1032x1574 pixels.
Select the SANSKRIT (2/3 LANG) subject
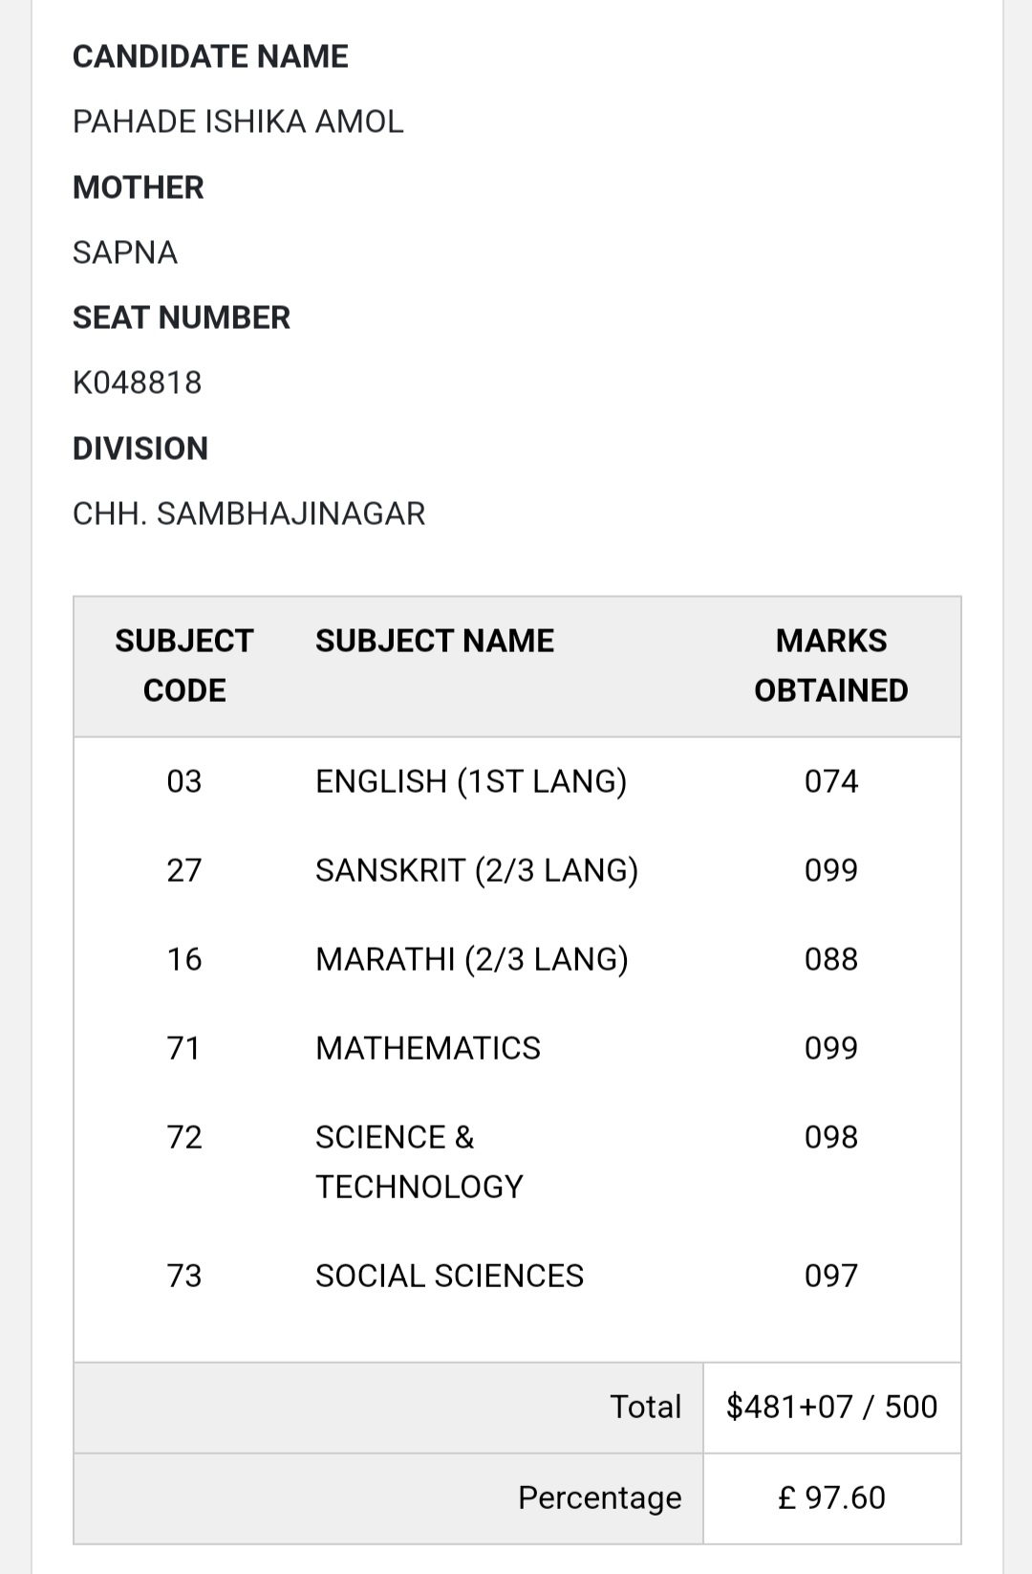(x=477, y=870)
